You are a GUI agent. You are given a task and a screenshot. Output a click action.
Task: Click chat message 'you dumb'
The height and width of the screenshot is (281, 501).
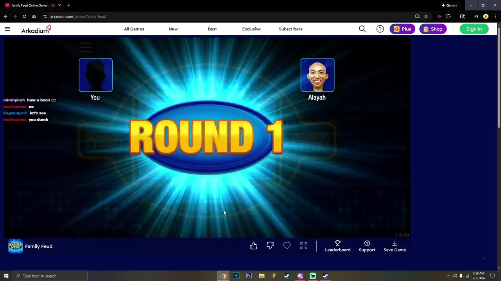(x=38, y=119)
